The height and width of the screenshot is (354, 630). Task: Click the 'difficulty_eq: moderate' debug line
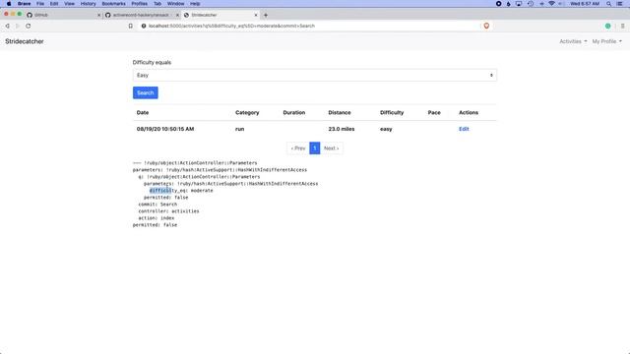pyautogui.click(x=181, y=190)
